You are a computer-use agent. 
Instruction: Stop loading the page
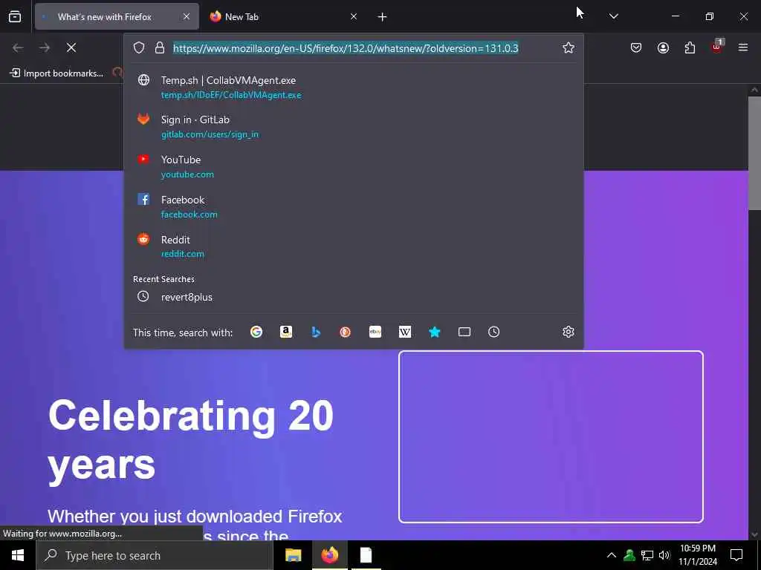click(x=71, y=47)
